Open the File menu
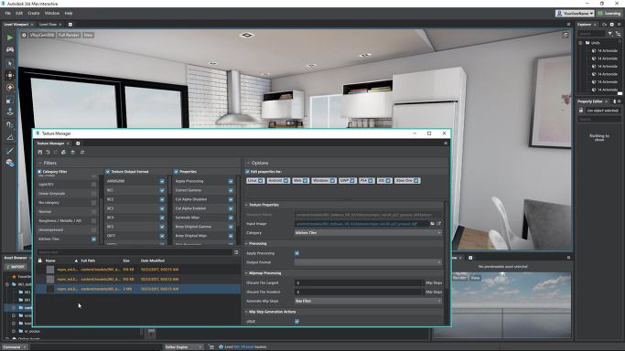 coord(8,13)
